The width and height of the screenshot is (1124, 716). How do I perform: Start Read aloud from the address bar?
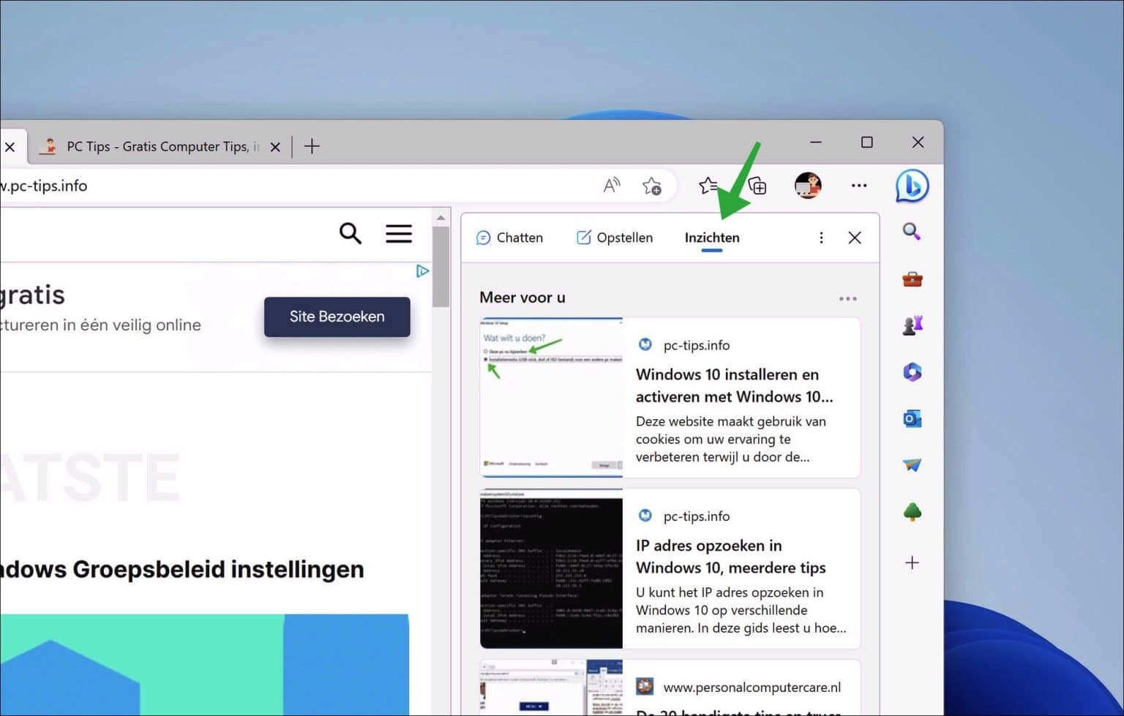point(612,186)
